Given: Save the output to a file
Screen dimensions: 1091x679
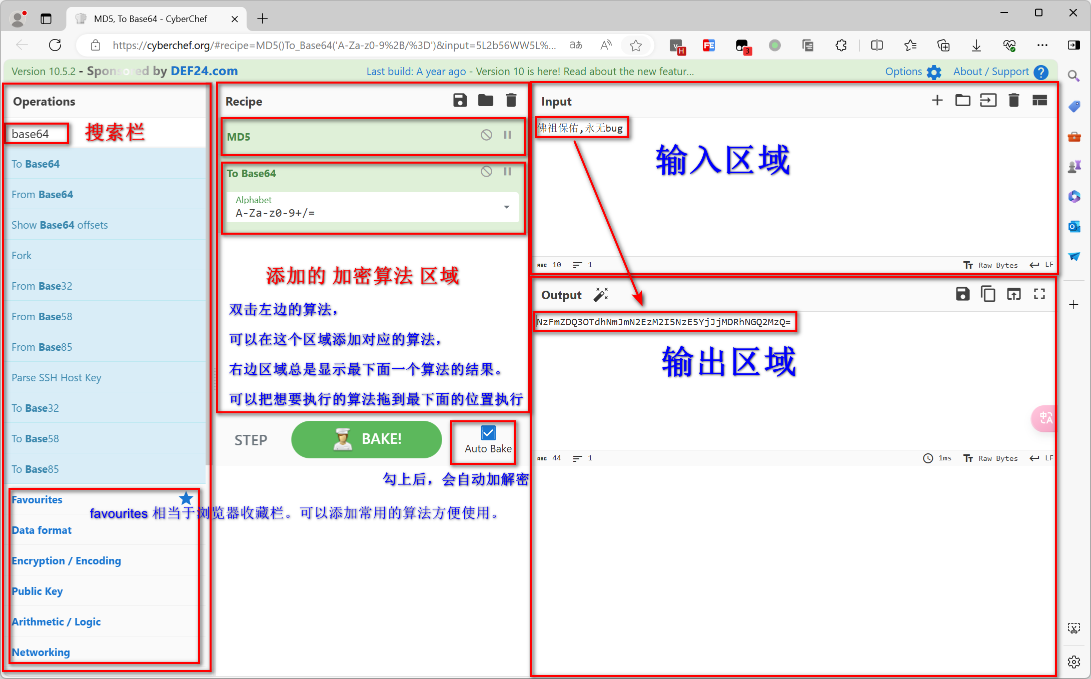Looking at the screenshot, I should tap(962, 294).
